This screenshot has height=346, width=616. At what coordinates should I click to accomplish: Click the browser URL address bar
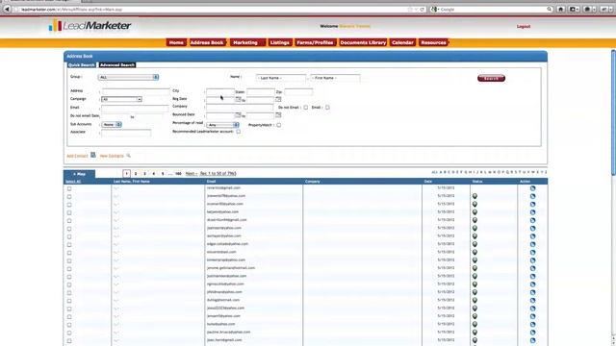tap(212, 9)
